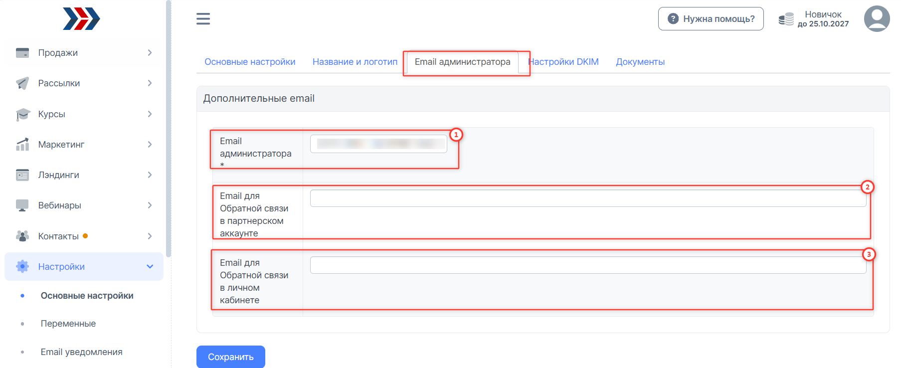
Task: Open the Документы tab
Action: [640, 62]
